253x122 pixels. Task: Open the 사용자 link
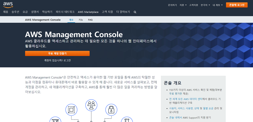coord(173,108)
